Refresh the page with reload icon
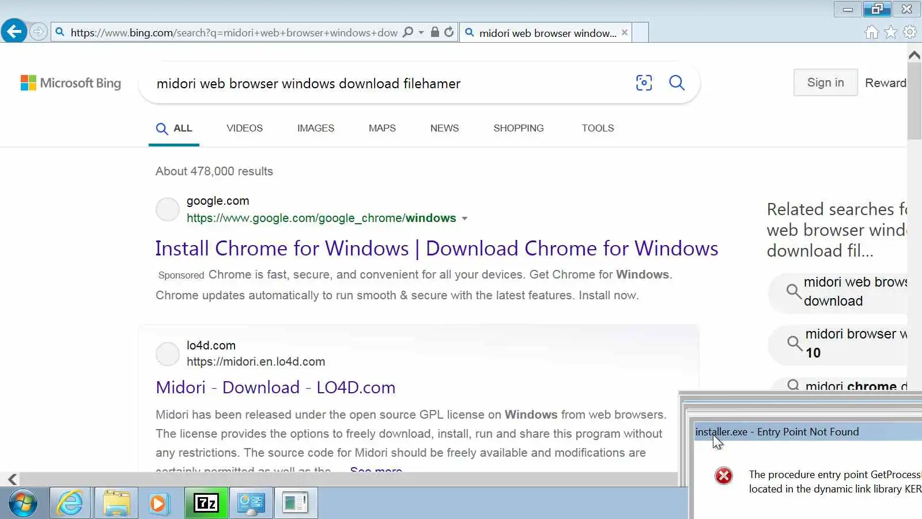 [449, 32]
